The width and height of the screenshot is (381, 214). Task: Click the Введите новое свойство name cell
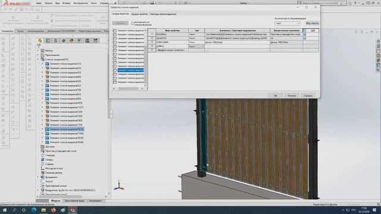click(172, 50)
